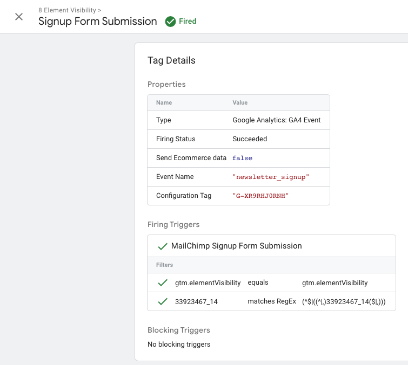Viewport: 408px width, 365px height.
Task: Close the tag details panel
Action: [x=19, y=17]
